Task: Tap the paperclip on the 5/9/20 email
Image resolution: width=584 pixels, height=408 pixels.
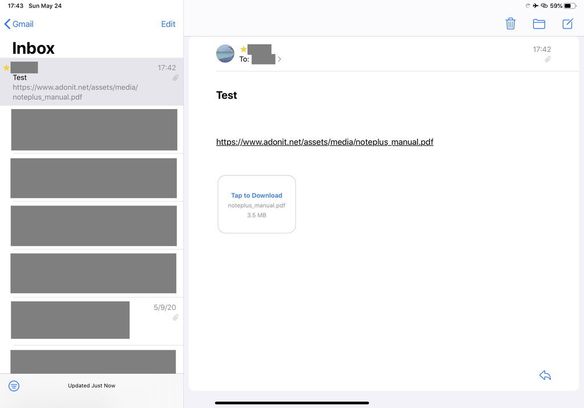Action: click(x=176, y=317)
